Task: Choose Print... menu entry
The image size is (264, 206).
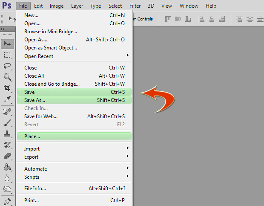Action: pos(74,200)
